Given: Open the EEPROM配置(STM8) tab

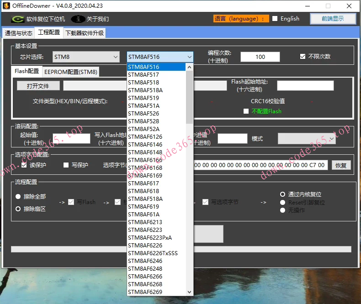Looking at the screenshot, I should [71, 72].
